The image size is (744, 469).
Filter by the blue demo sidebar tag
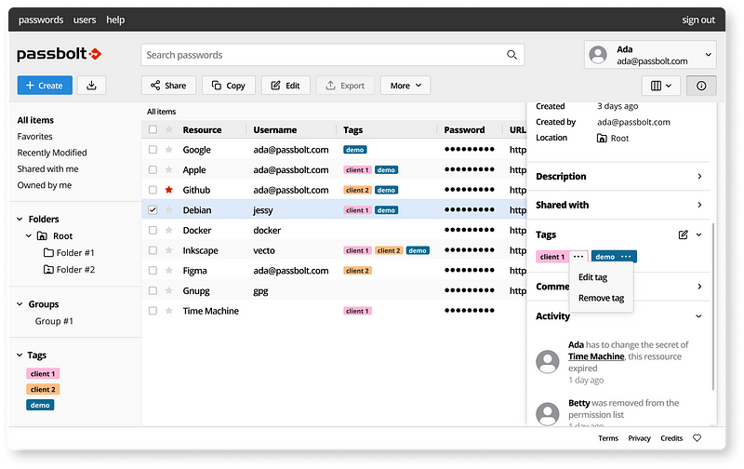(x=40, y=405)
